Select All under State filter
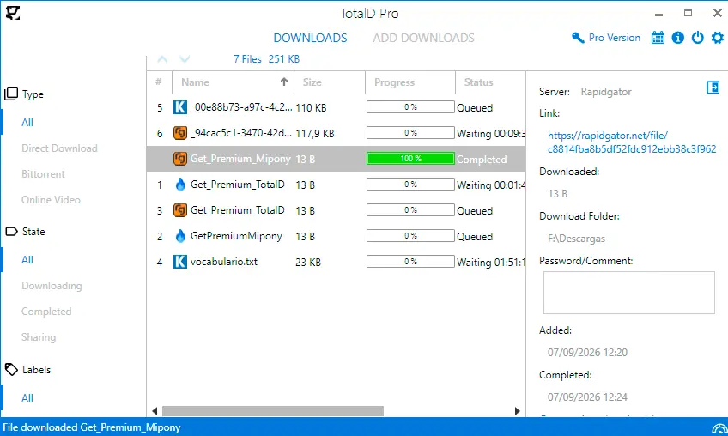Viewport: 728px width, 436px height. pyautogui.click(x=27, y=260)
